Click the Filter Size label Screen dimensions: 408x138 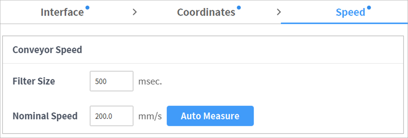pos(34,81)
